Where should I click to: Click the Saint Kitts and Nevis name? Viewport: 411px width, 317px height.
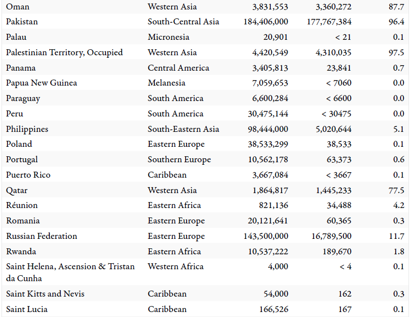[45, 294]
